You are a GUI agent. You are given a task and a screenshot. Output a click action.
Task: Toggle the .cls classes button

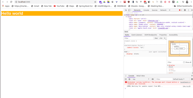pyautogui.click(x=161, y=38)
